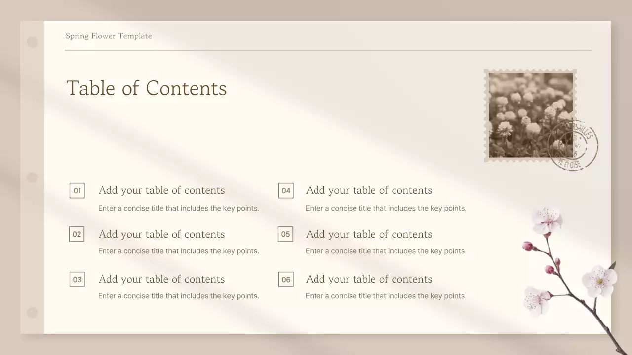Click the 05 number box
This screenshot has height=355, width=632.
285,234
